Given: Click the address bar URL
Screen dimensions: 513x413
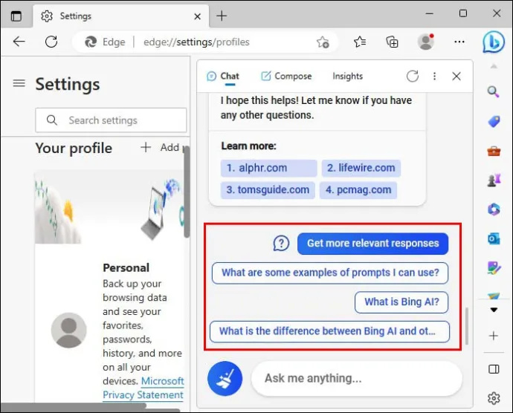Looking at the screenshot, I should tap(196, 42).
